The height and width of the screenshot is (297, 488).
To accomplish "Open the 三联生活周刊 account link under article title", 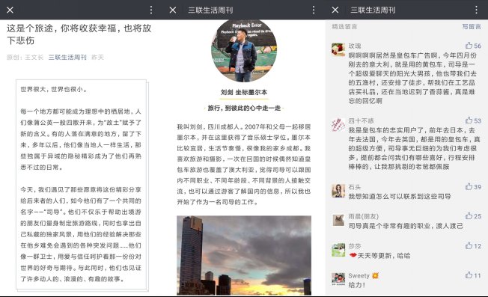I will click(x=67, y=57).
